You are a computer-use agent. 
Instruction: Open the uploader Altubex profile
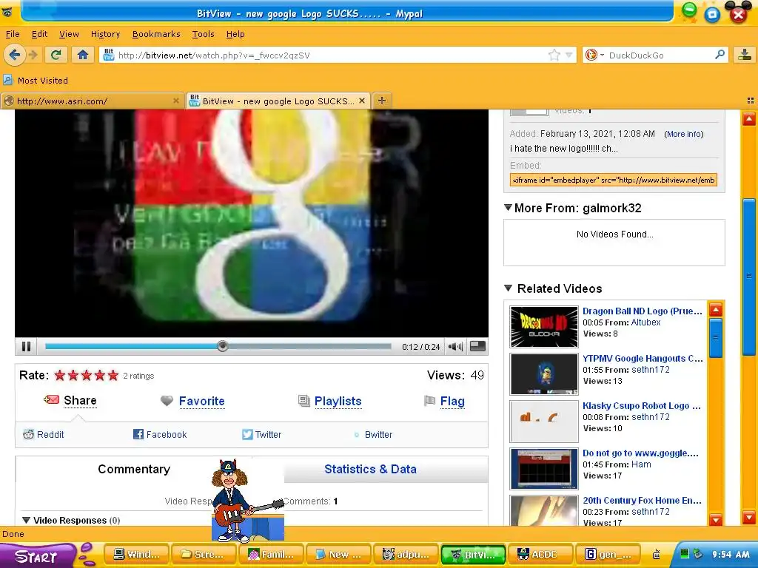tap(645, 322)
